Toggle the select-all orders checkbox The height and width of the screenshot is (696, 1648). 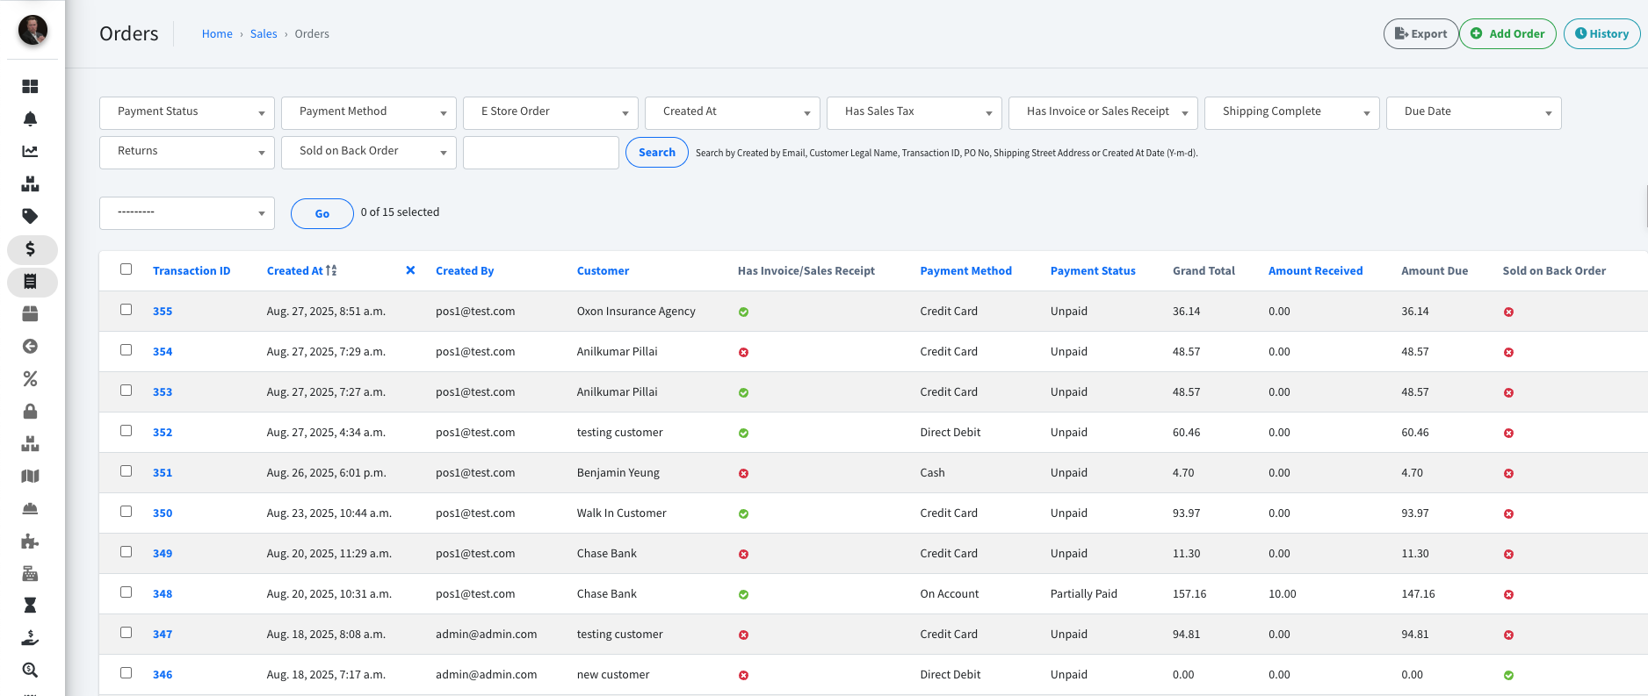point(126,269)
